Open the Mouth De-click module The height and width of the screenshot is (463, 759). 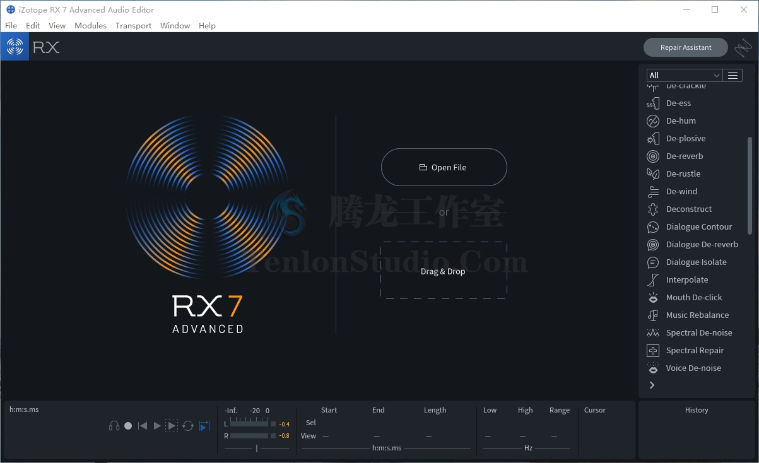coord(694,298)
